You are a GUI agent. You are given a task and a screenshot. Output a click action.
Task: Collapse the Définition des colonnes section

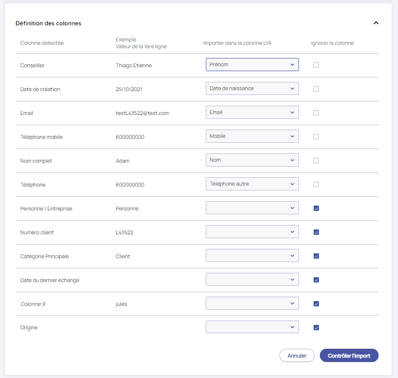[x=376, y=23]
